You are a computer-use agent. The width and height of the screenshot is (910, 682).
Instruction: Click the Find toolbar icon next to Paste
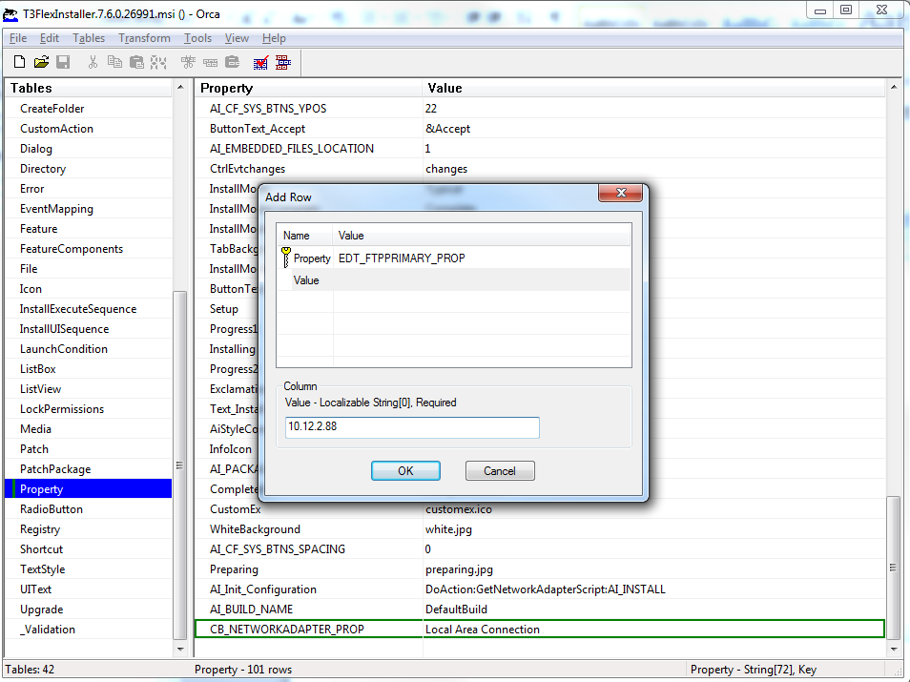pyautogui.click(x=158, y=62)
